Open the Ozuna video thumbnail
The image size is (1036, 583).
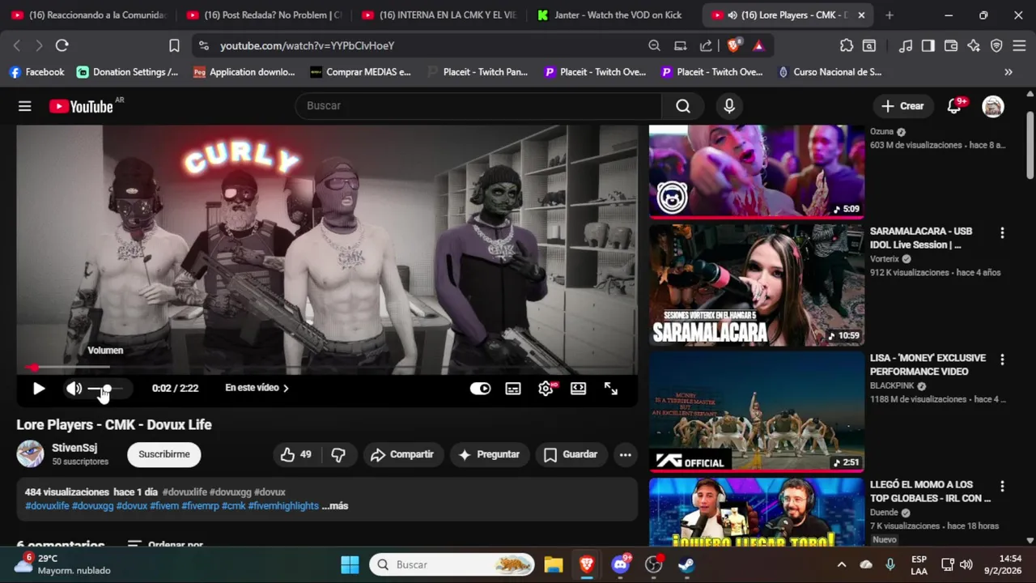point(757,171)
